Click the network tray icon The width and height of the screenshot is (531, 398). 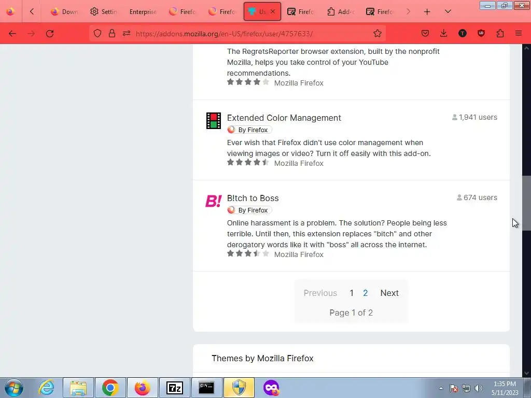coord(466,388)
